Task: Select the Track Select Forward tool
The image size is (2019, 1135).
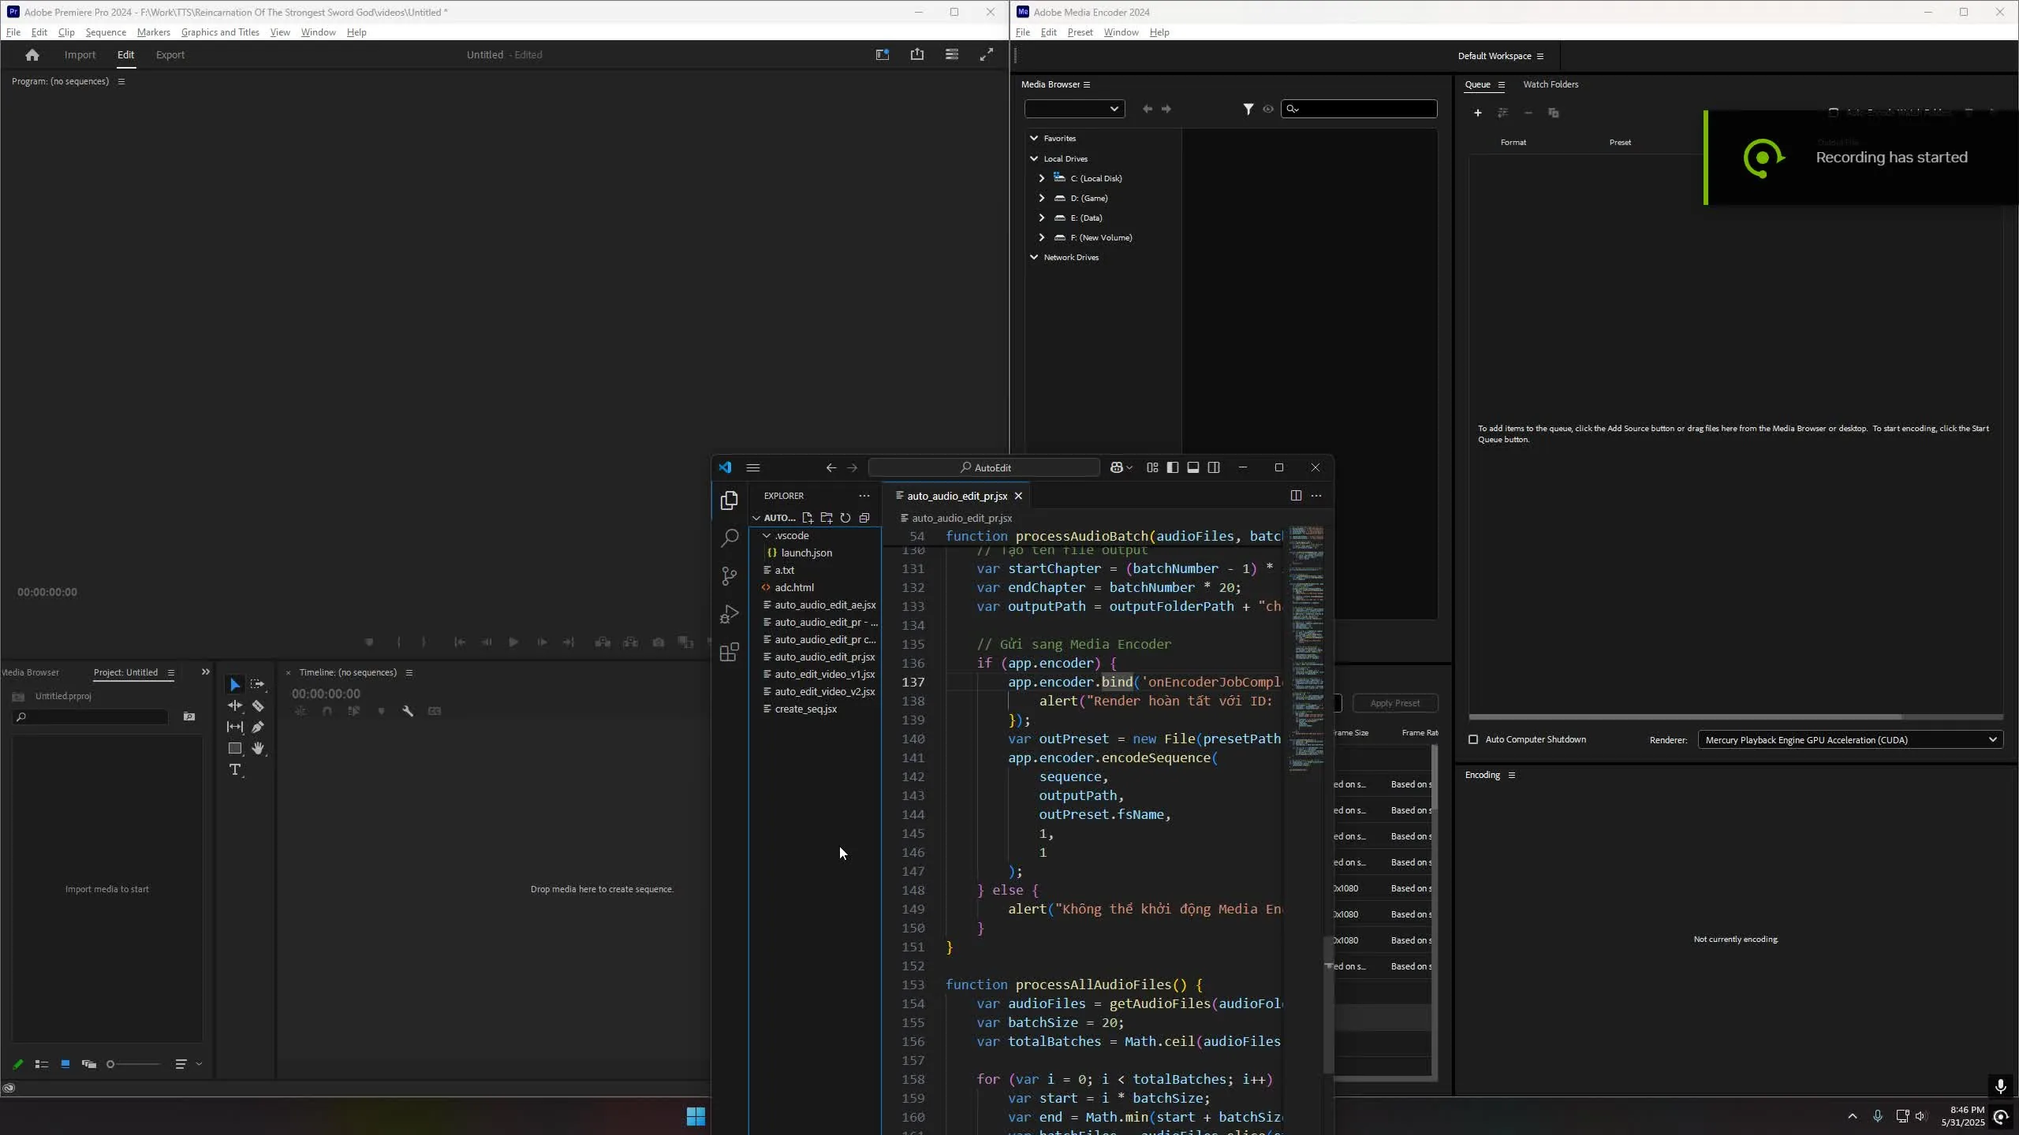Action: 258,685
